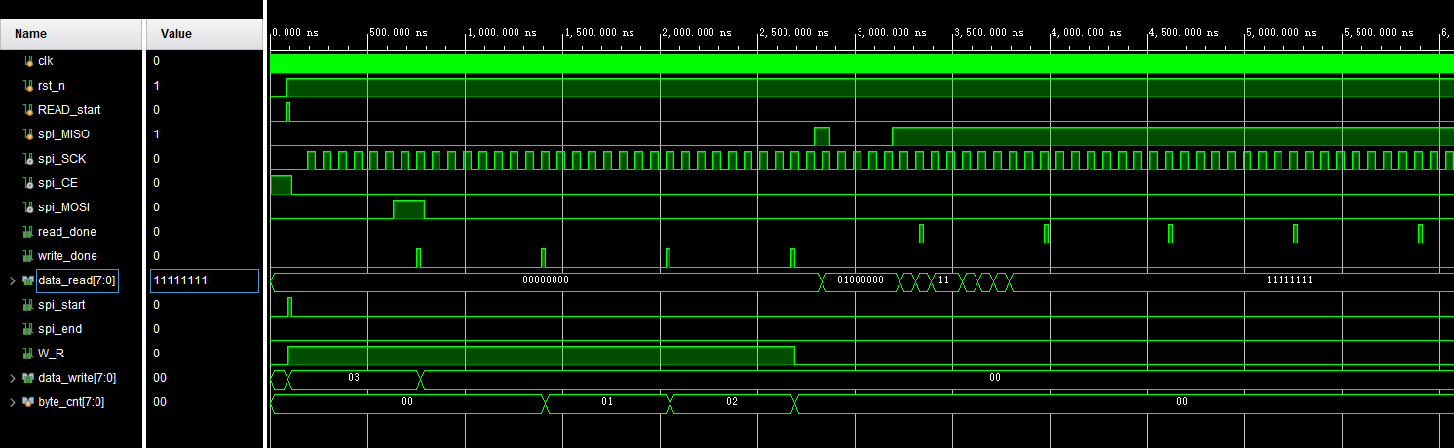Image resolution: width=1454 pixels, height=448 pixels.
Task: Click the 5,000.000 ns time ruler mark
Action: tap(1282, 33)
